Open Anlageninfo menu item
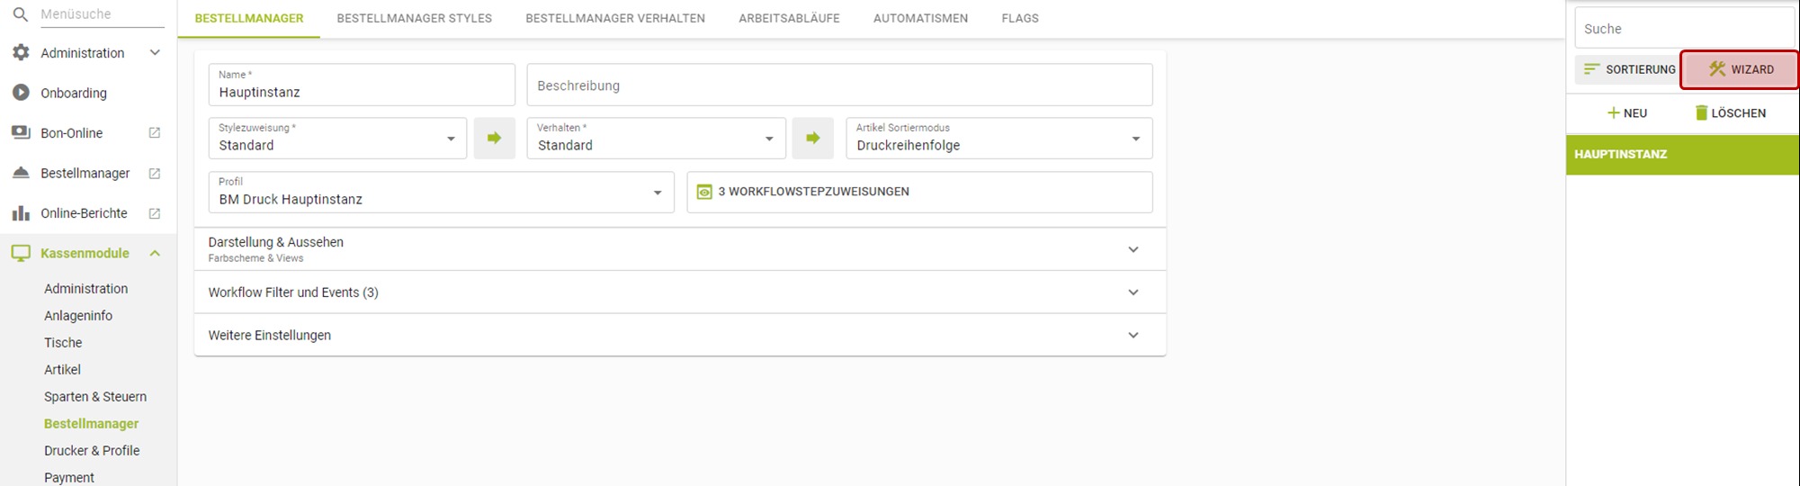 tap(78, 316)
